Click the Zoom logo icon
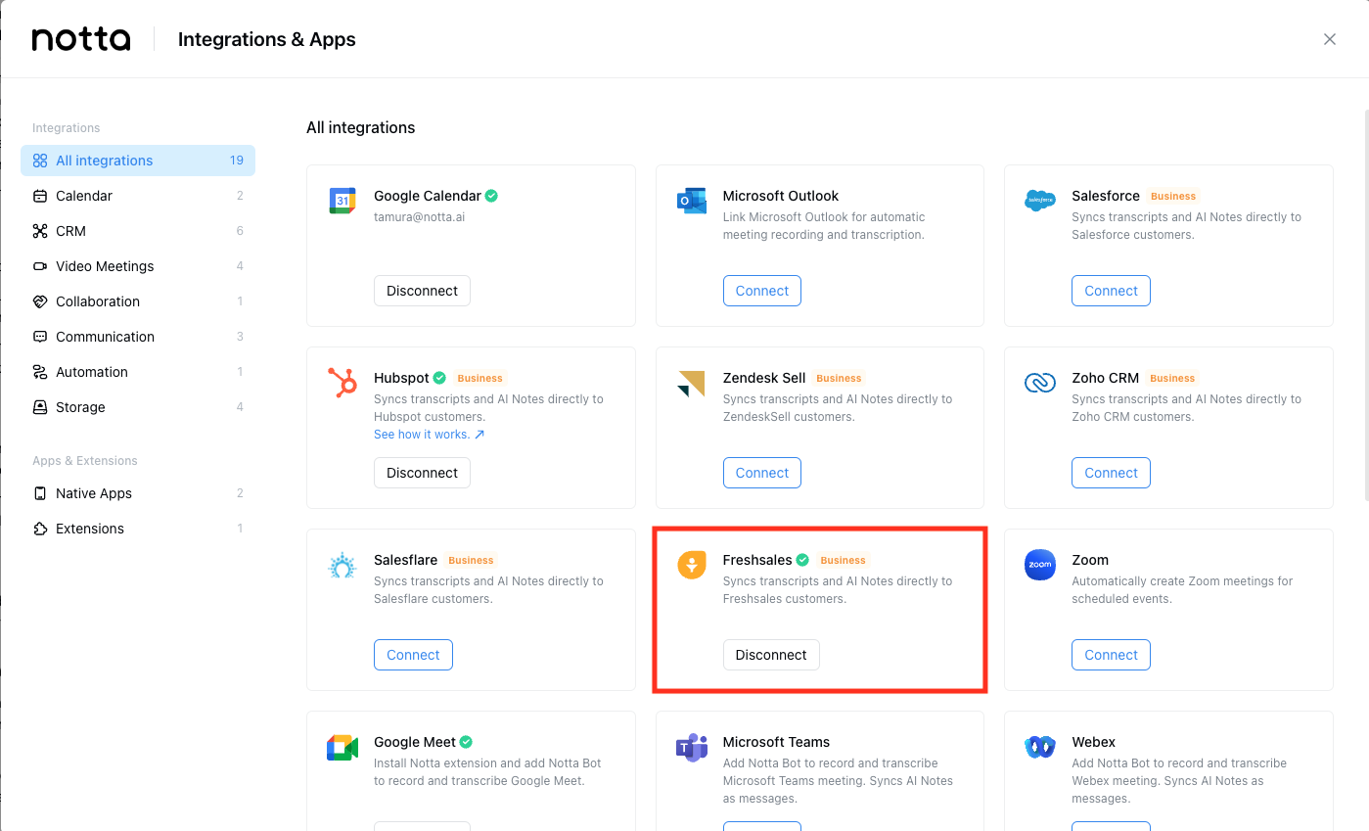This screenshot has height=831, width=1369. [1040, 565]
